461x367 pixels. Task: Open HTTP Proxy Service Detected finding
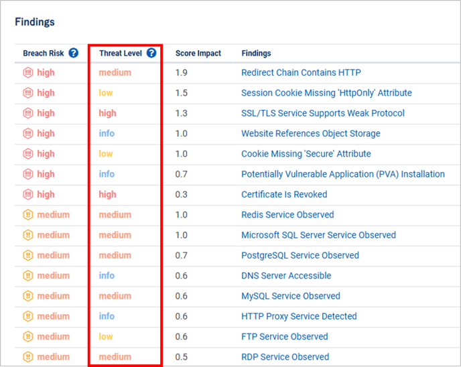click(x=299, y=316)
